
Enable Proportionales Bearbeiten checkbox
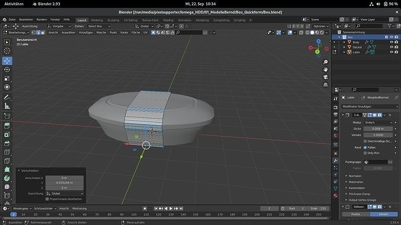coord(47,199)
